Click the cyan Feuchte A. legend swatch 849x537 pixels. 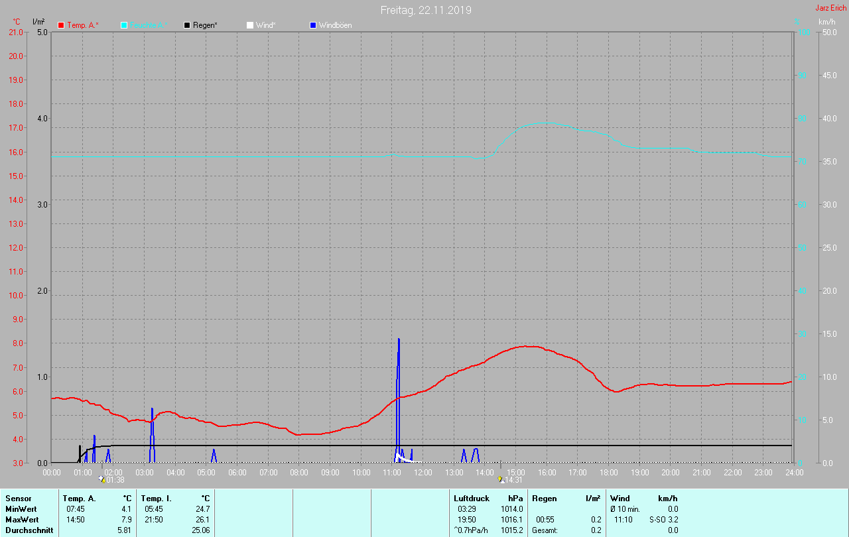click(124, 25)
